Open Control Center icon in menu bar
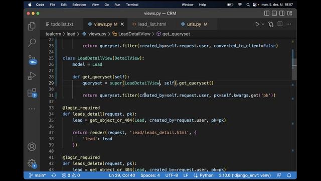The width and height of the screenshot is (321, 181). (x=255, y=5)
